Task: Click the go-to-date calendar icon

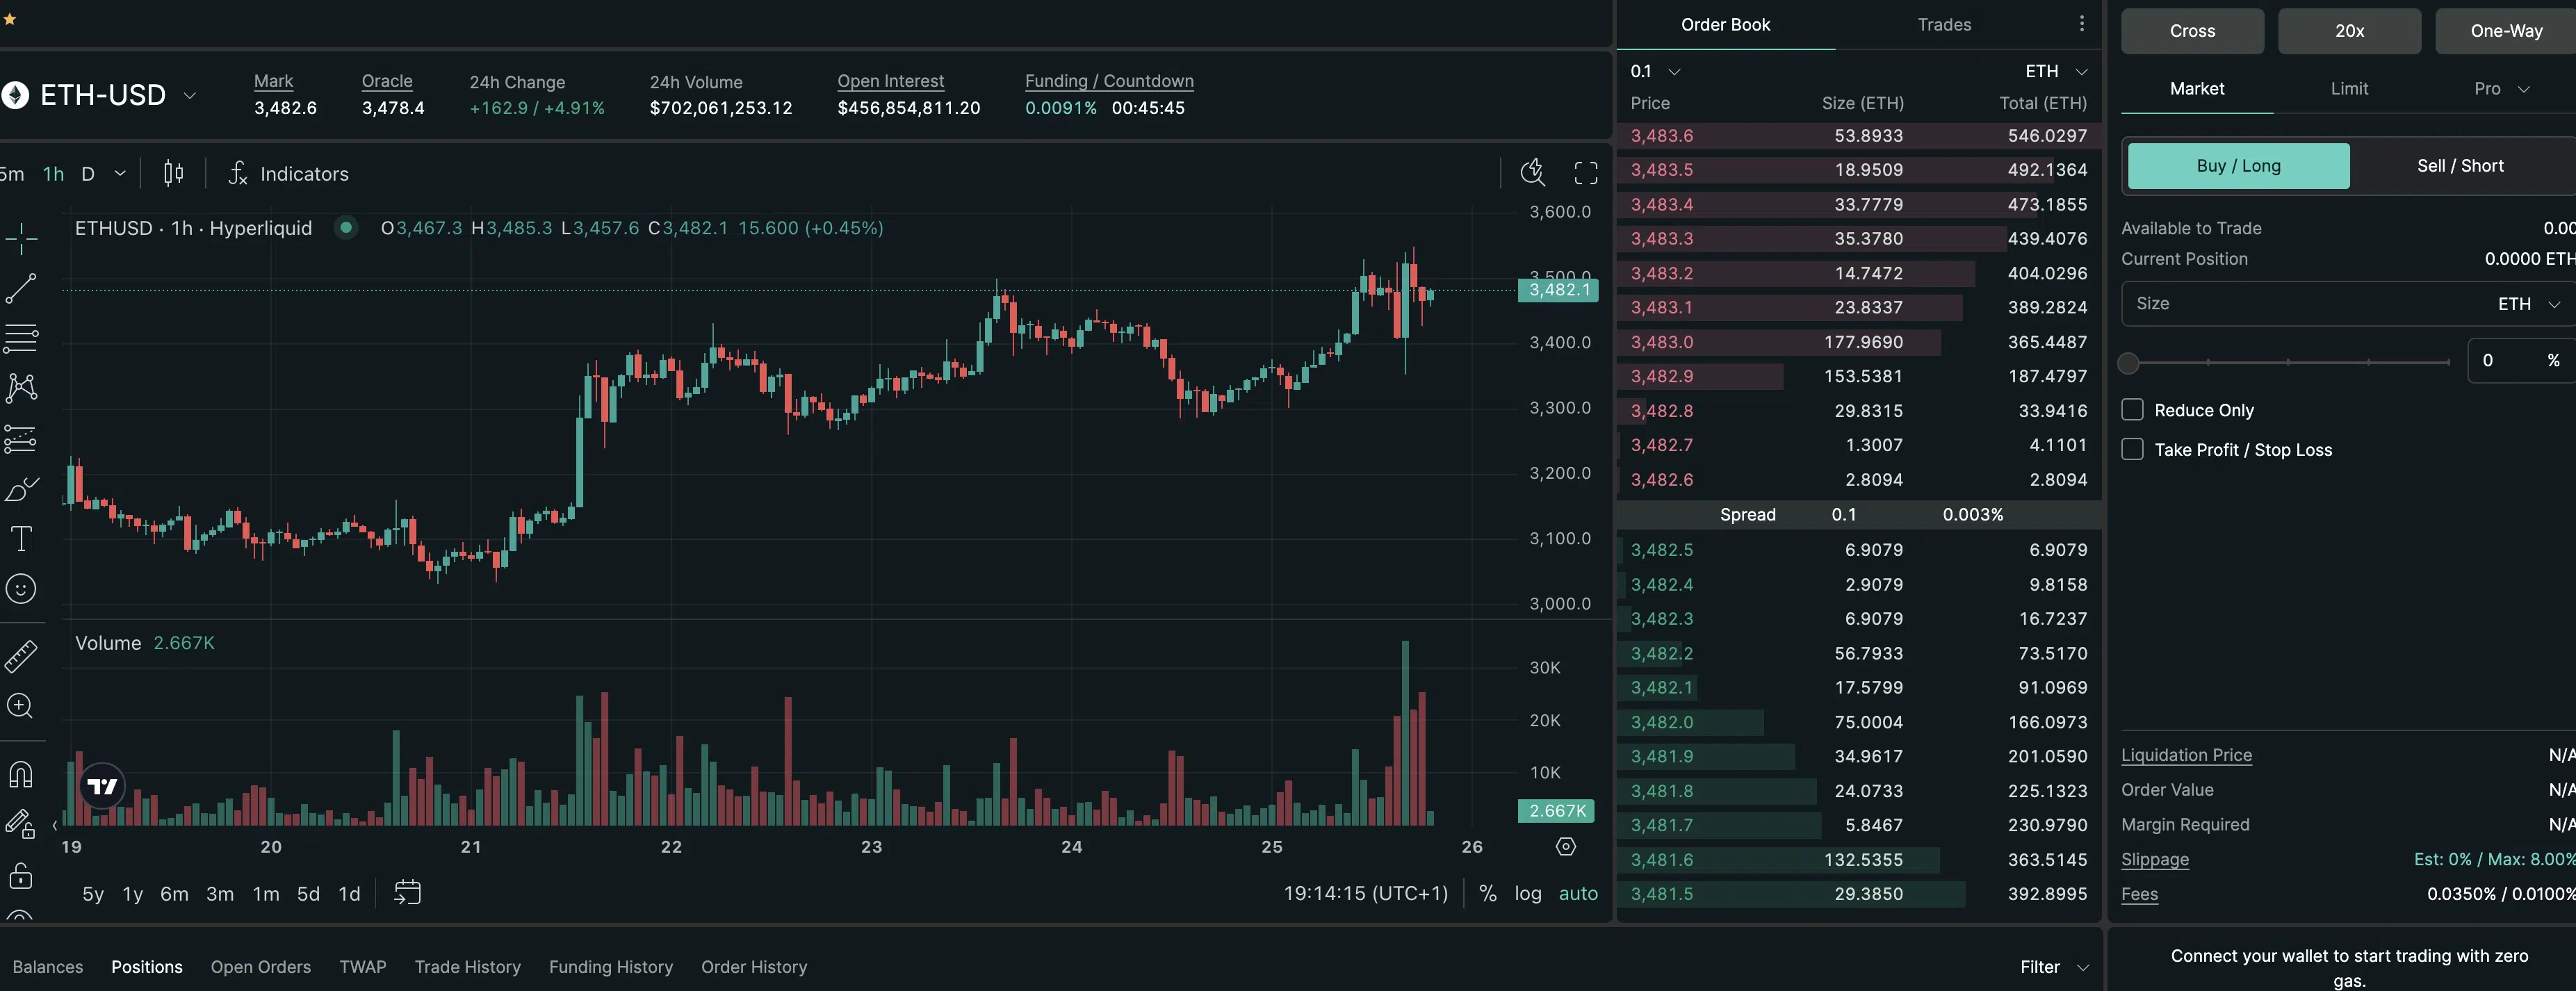Action: (x=407, y=893)
